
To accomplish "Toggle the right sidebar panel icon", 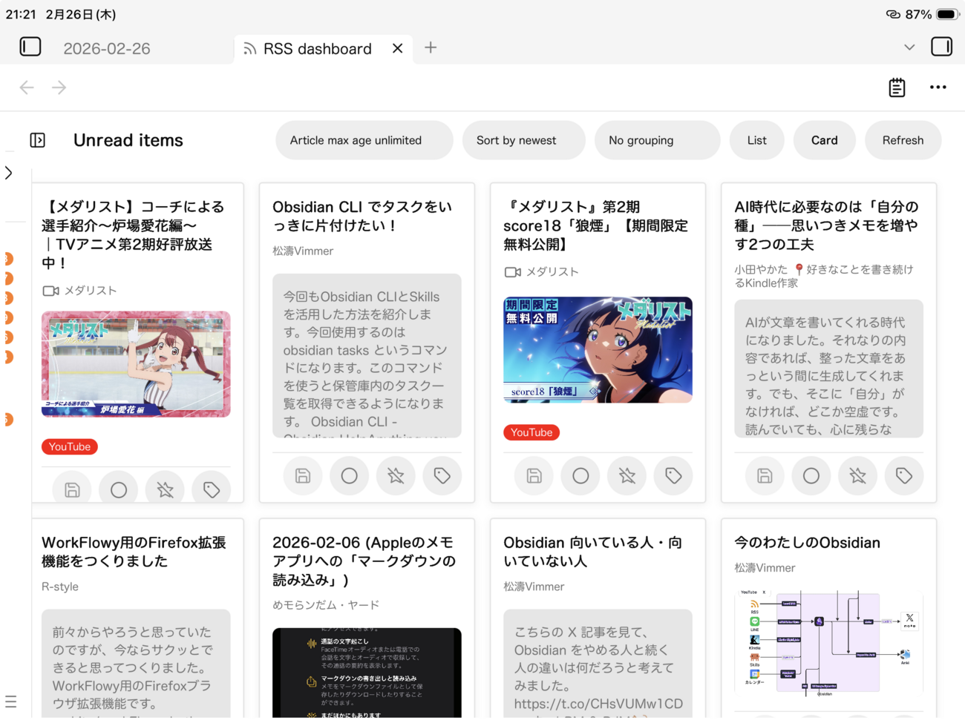I will [x=941, y=47].
